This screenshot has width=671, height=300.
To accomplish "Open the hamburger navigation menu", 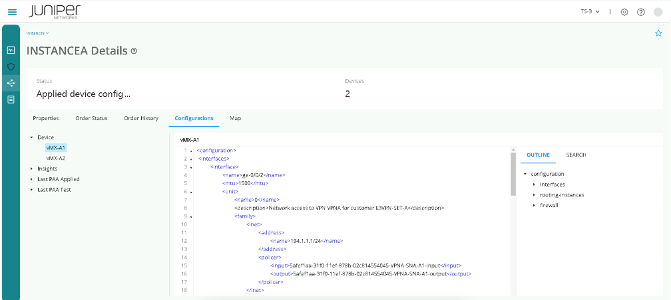I will pyautogui.click(x=13, y=12).
